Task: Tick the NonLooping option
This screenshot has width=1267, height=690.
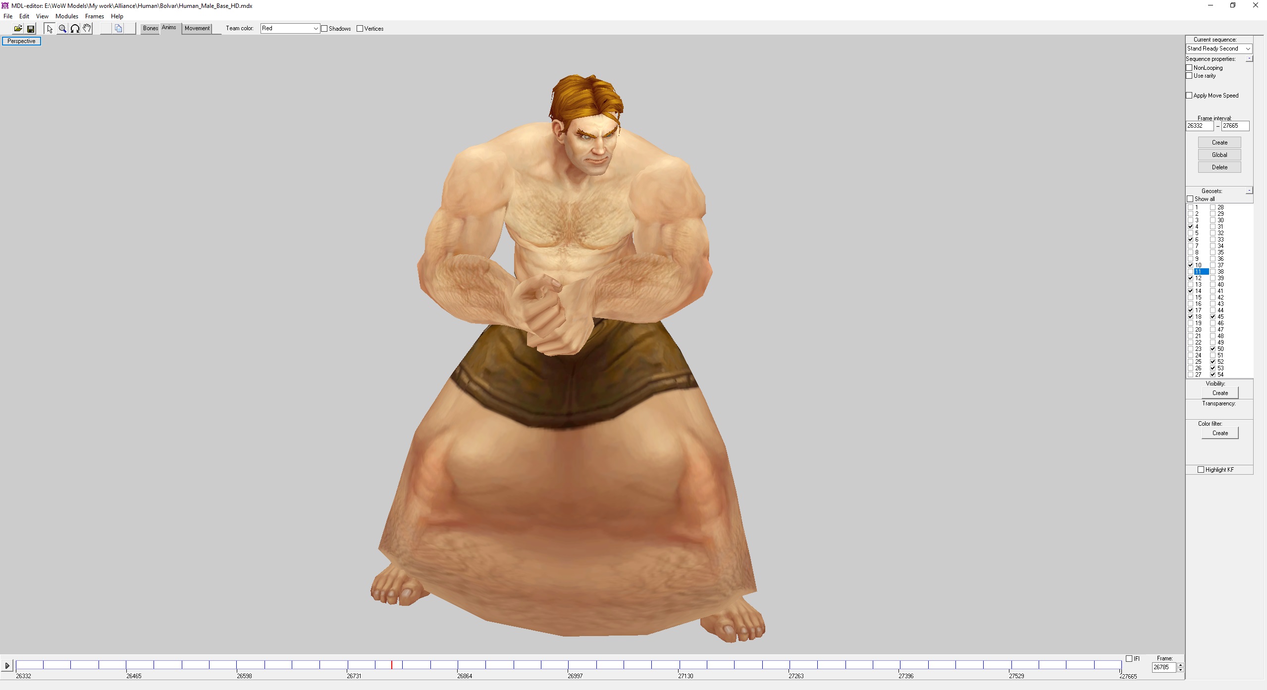Action: coord(1189,68)
